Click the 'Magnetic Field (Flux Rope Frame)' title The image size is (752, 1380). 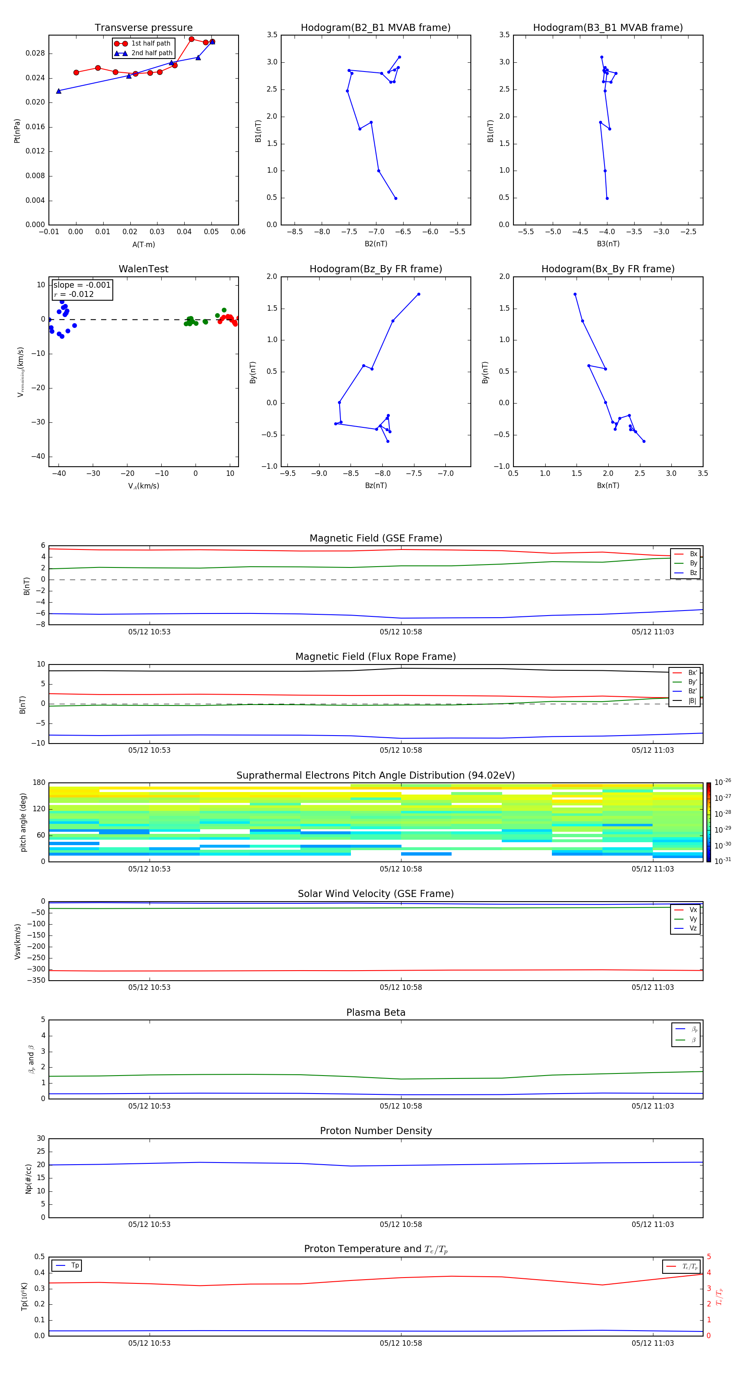click(x=376, y=657)
